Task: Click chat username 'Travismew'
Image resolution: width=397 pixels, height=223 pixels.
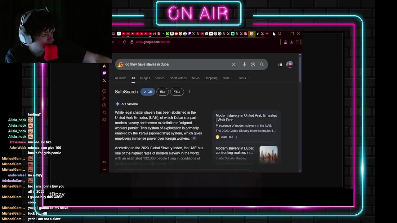Action: (18, 142)
